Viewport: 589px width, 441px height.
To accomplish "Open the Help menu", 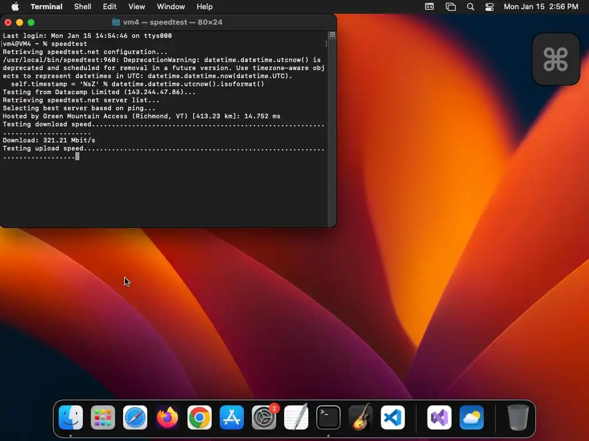I will (205, 7).
